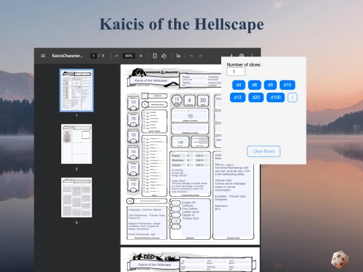Image resolution: width=363 pixels, height=272 pixels.
Task: Roll a d4 die
Action: (239, 85)
